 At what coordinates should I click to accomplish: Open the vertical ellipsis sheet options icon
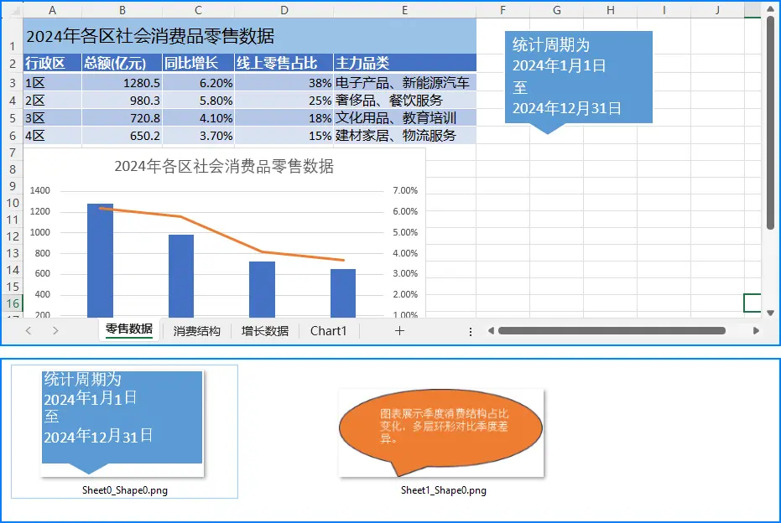click(470, 330)
